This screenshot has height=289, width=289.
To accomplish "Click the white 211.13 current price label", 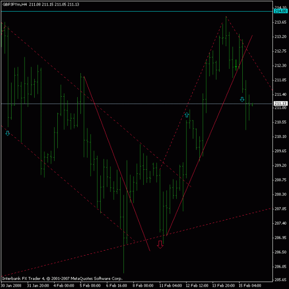I will pyautogui.click(x=280, y=104).
